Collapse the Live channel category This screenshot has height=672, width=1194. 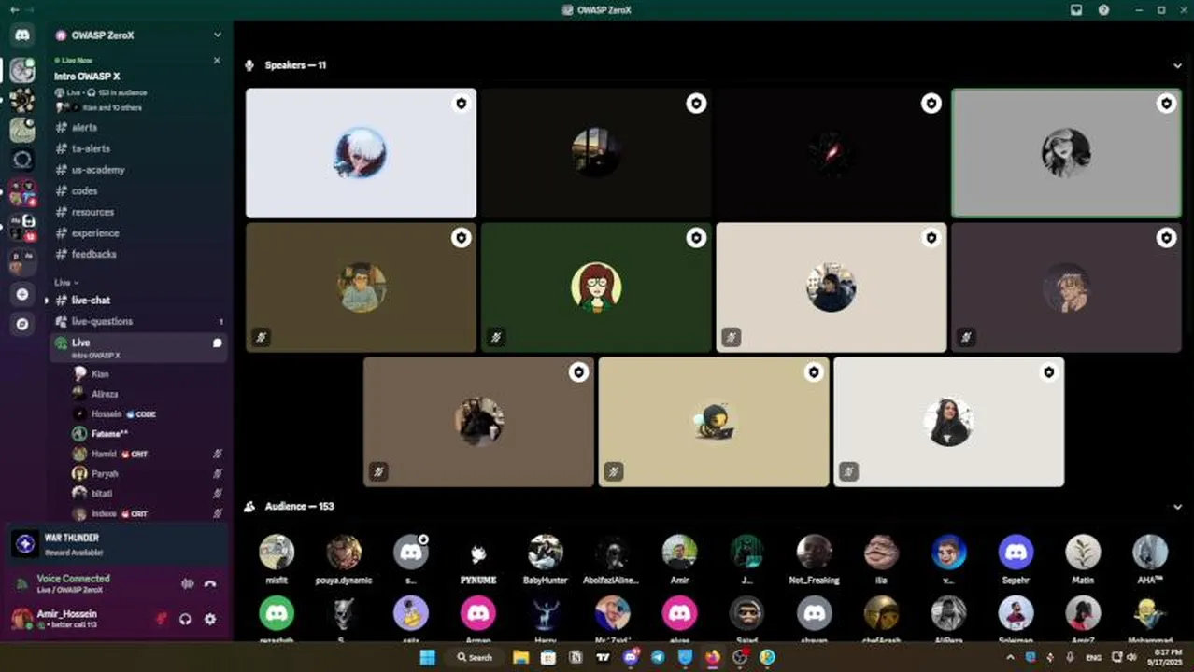(x=66, y=282)
